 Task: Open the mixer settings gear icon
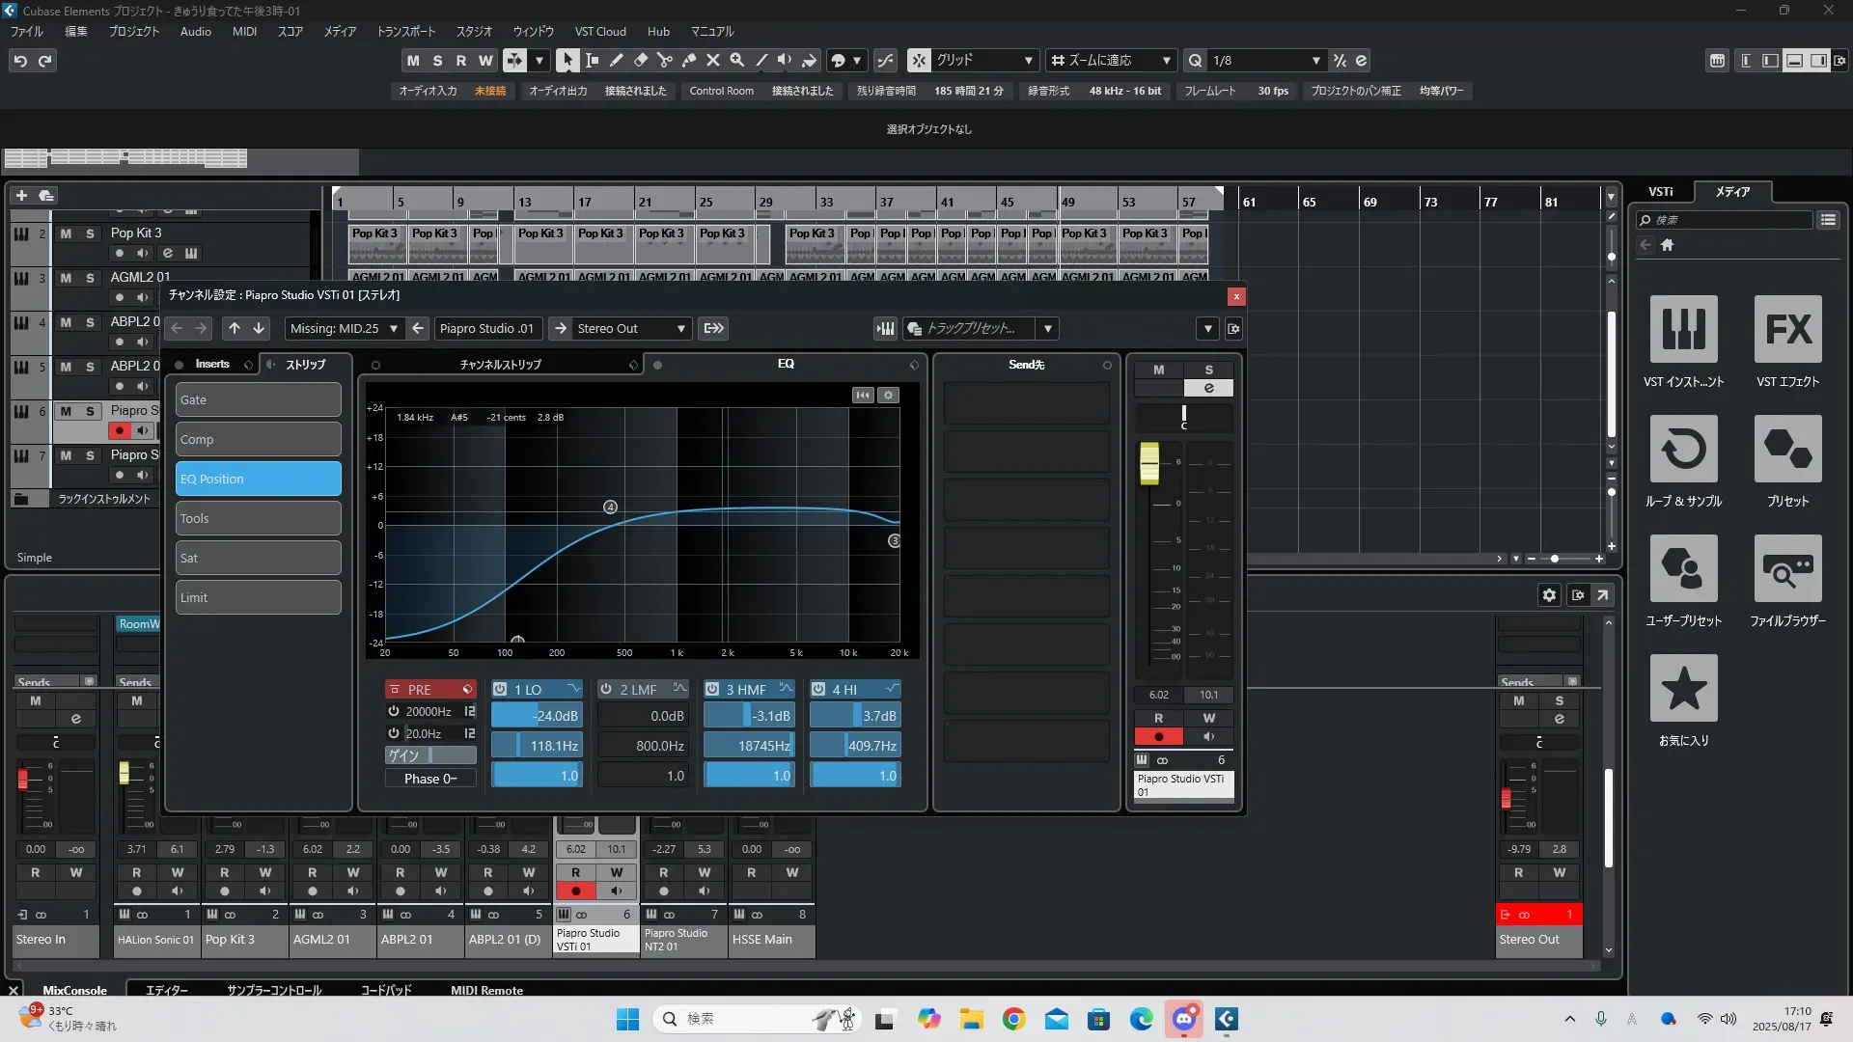(x=1549, y=595)
